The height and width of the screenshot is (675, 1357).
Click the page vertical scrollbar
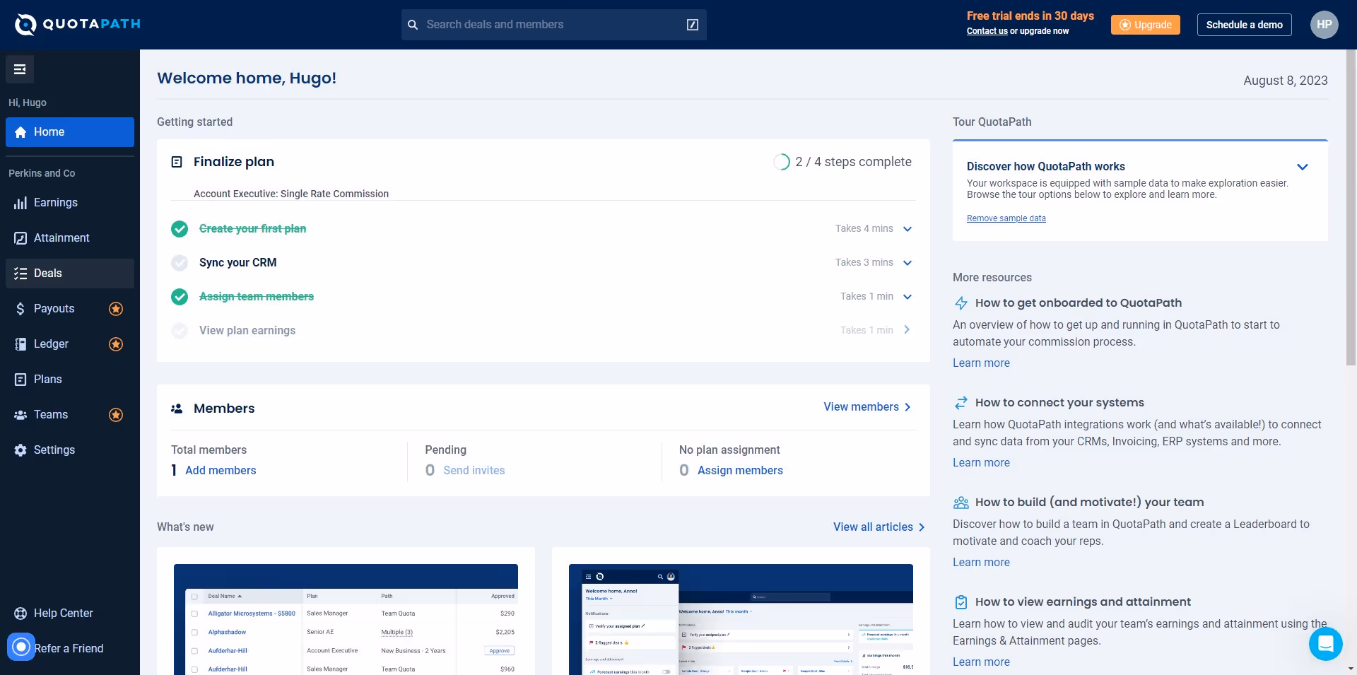coord(1351,208)
